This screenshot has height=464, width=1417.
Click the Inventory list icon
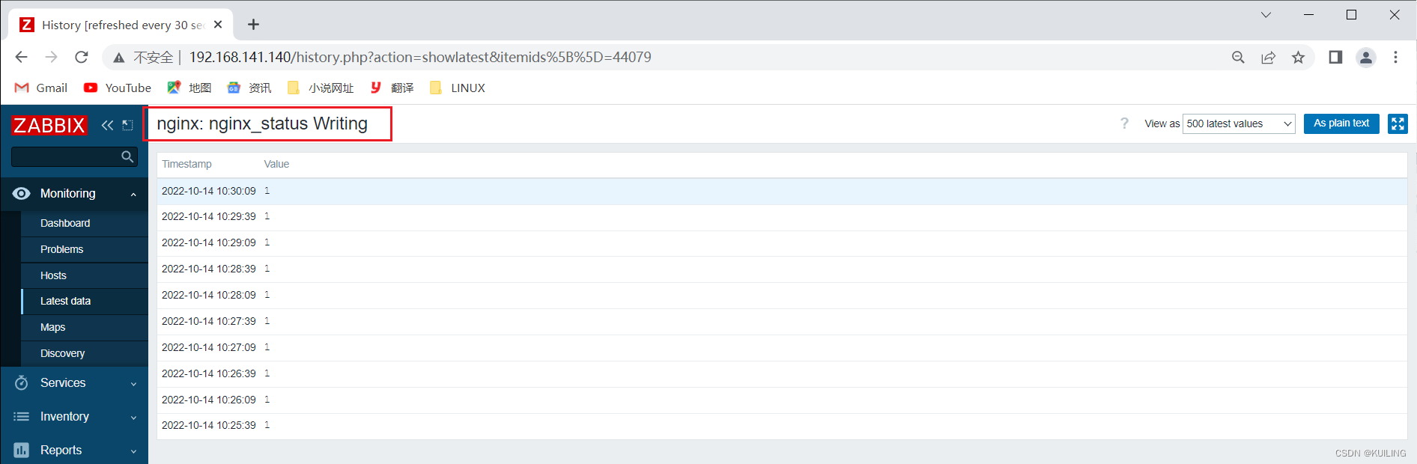22,416
